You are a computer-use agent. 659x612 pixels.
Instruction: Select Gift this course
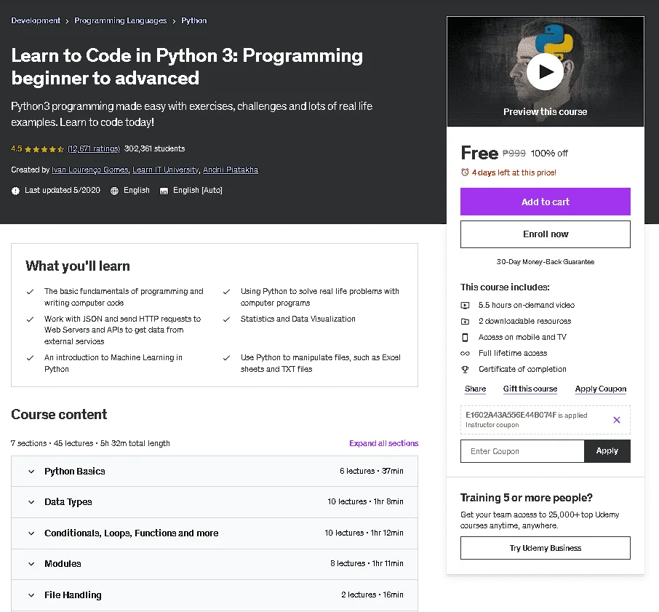[530, 389]
